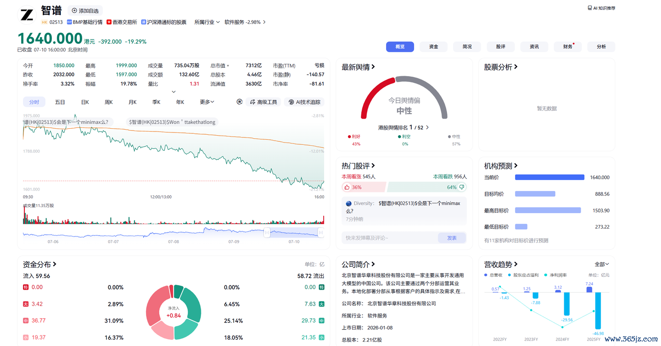
Task: Switch to the 概览 tab
Action: pyautogui.click(x=400, y=47)
